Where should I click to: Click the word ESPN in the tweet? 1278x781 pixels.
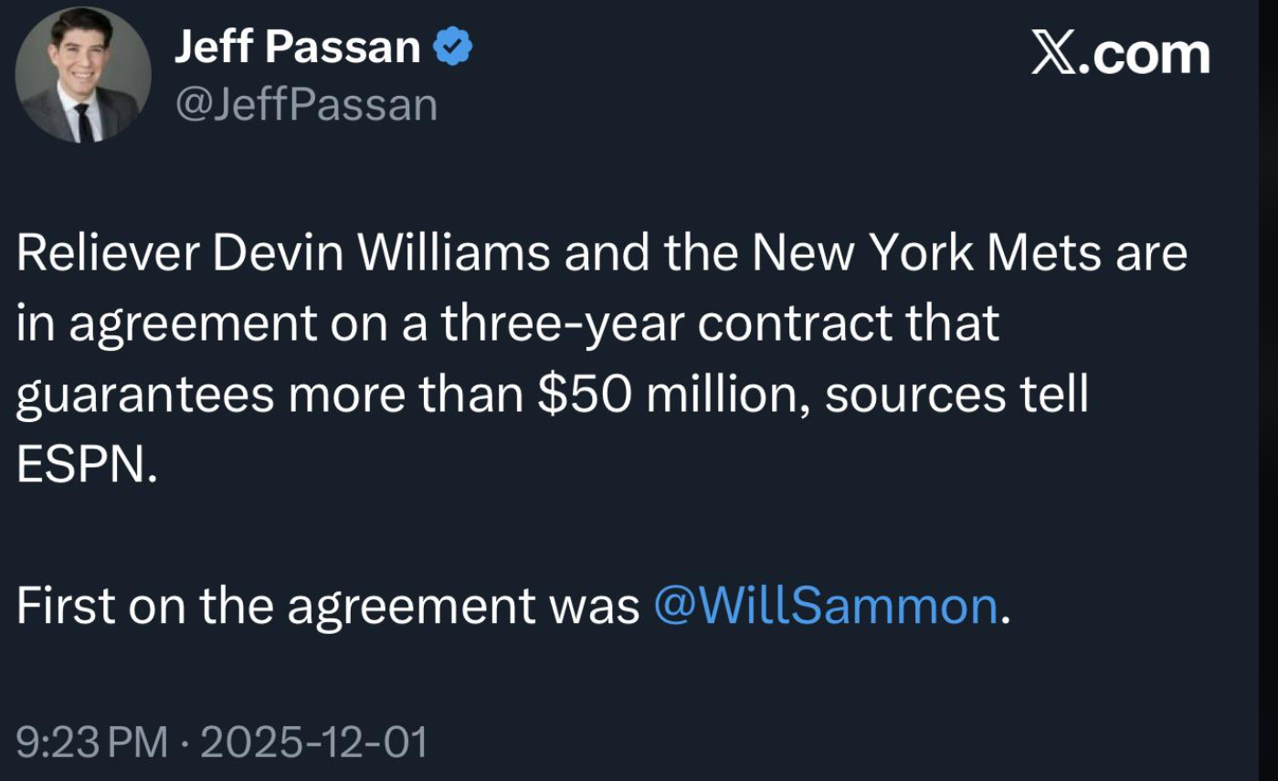[x=79, y=466]
